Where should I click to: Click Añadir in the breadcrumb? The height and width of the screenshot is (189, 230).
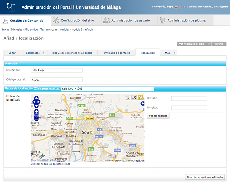point(89,29)
